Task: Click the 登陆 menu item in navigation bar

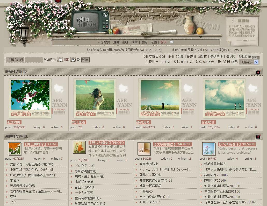Action: pos(116,42)
